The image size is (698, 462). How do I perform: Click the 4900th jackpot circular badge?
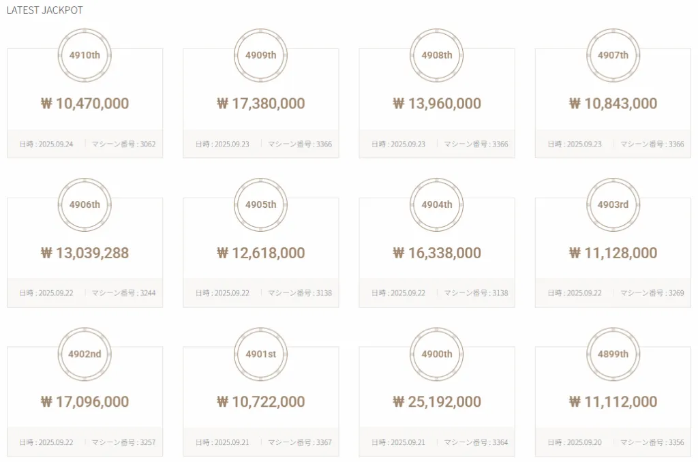tap(437, 354)
